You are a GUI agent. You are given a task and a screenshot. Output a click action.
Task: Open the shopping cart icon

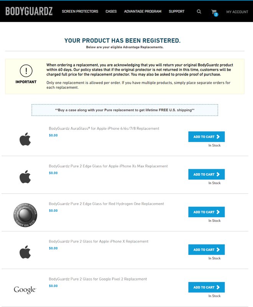coord(215,13)
